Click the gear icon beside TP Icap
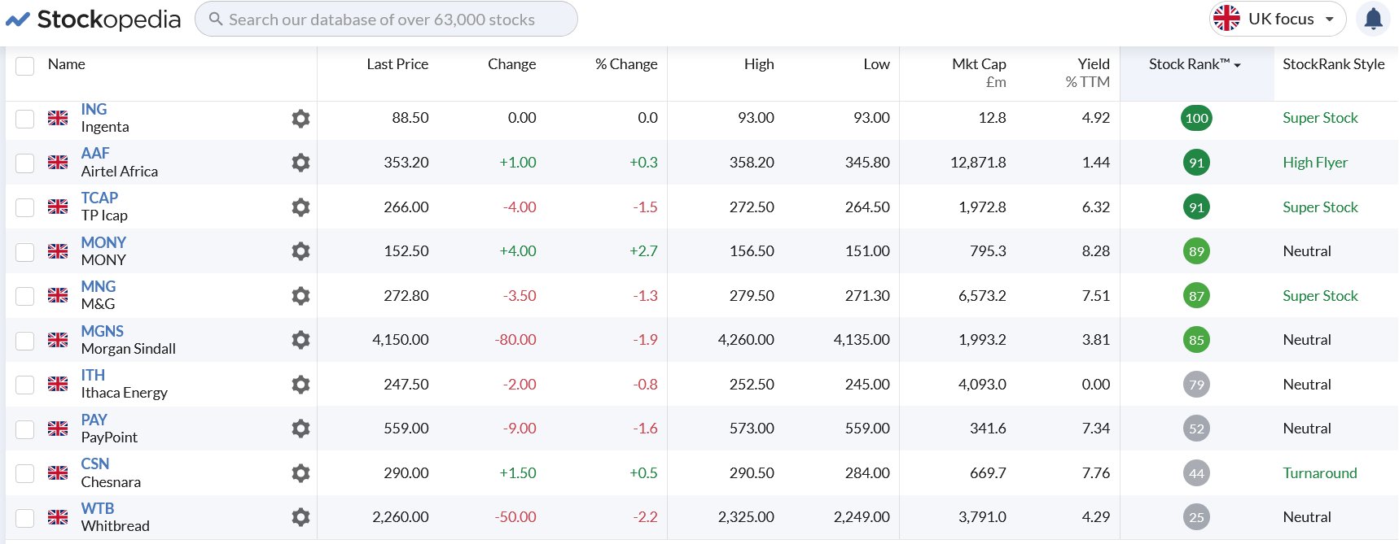1399x544 pixels. pyautogui.click(x=300, y=207)
